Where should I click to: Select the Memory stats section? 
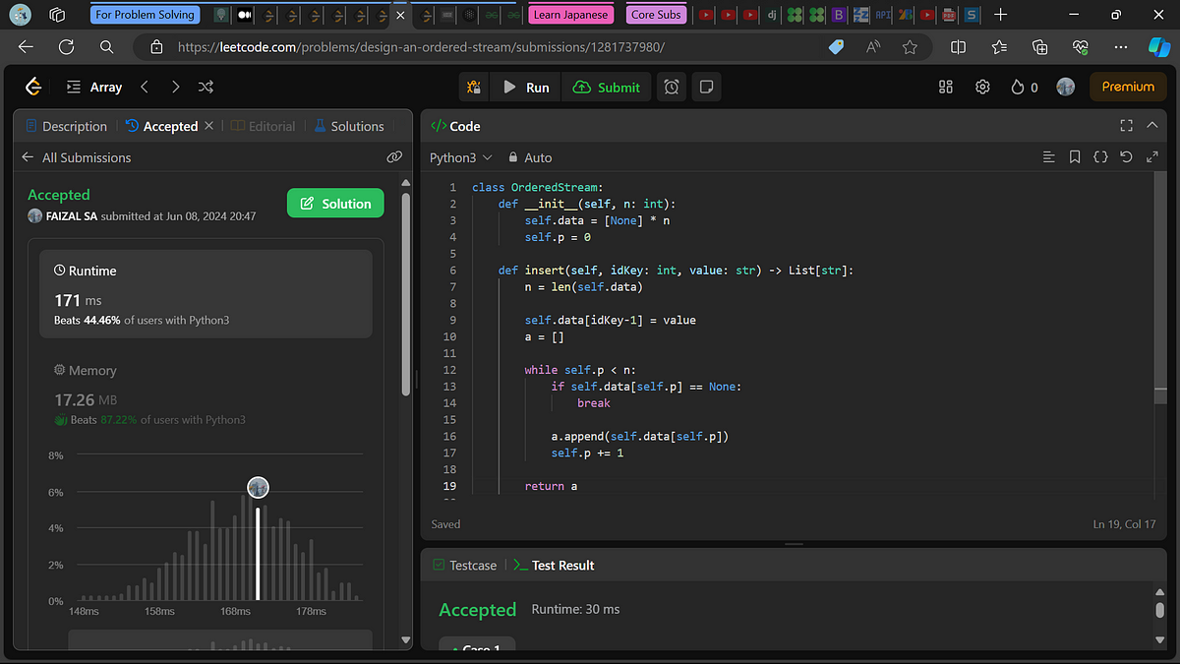206,393
